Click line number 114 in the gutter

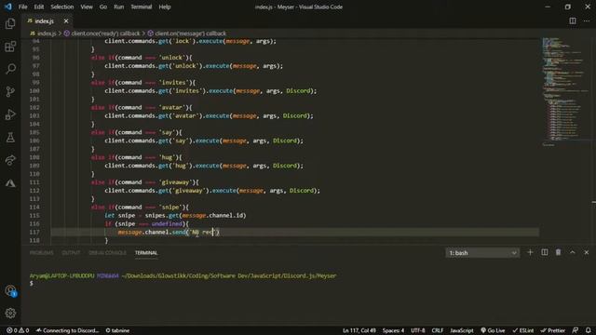coord(34,207)
